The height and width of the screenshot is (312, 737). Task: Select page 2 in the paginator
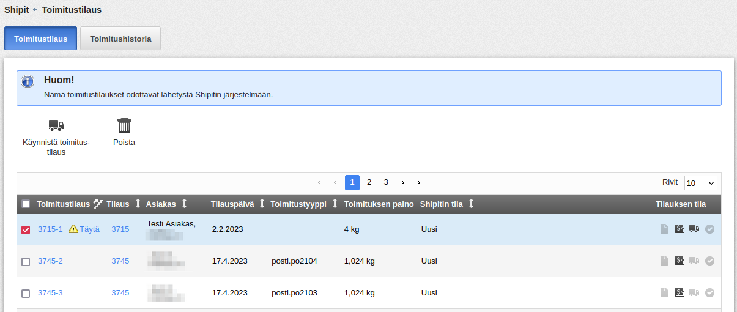pyautogui.click(x=369, y=182)
